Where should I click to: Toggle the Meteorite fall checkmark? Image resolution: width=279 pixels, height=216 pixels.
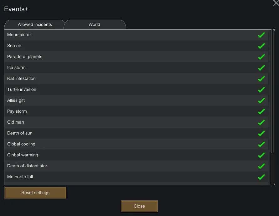point(261,177)
